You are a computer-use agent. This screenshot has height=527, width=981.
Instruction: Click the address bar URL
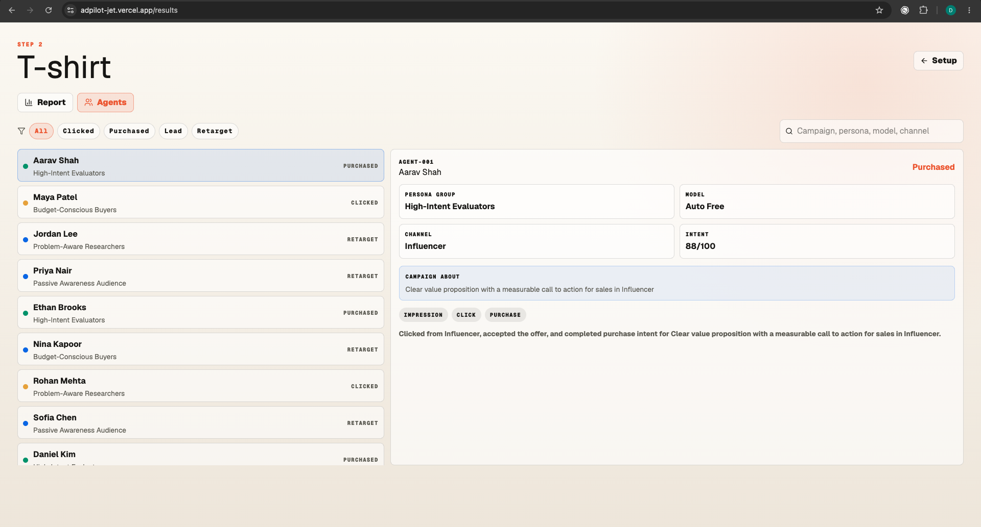tap(129, 10)
